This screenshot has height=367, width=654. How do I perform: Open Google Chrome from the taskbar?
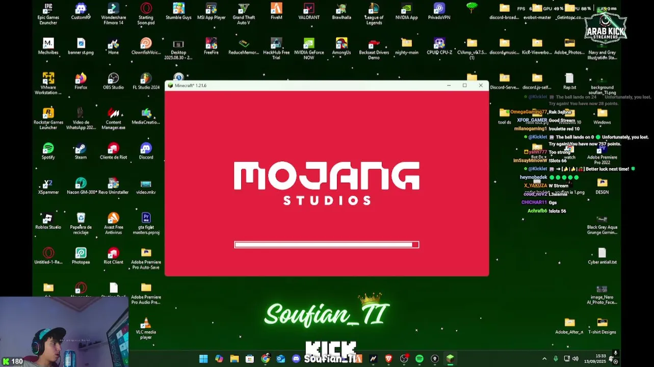[x=265, y=359]
